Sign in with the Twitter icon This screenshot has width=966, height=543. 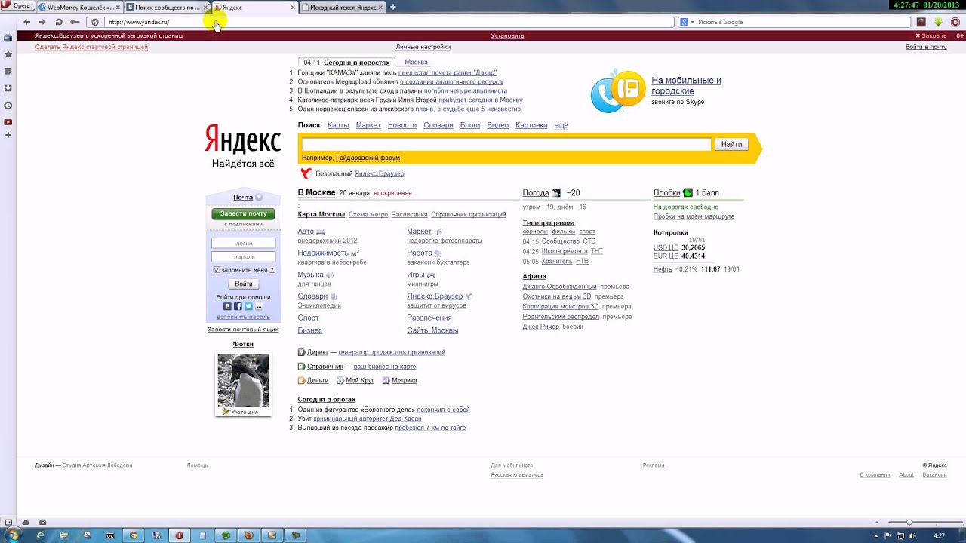(x=248, y=307)
